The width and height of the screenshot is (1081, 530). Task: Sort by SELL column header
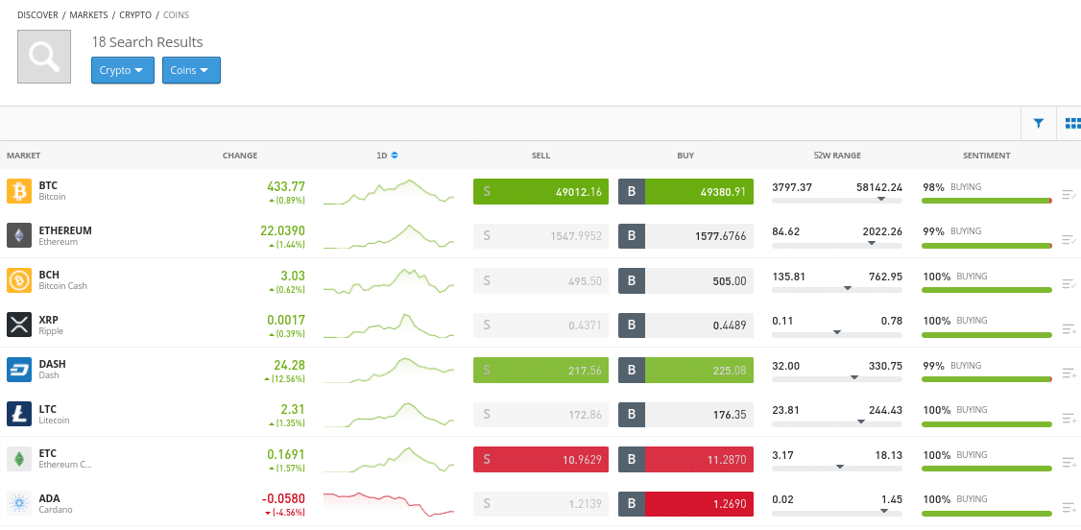click(541, 156)
